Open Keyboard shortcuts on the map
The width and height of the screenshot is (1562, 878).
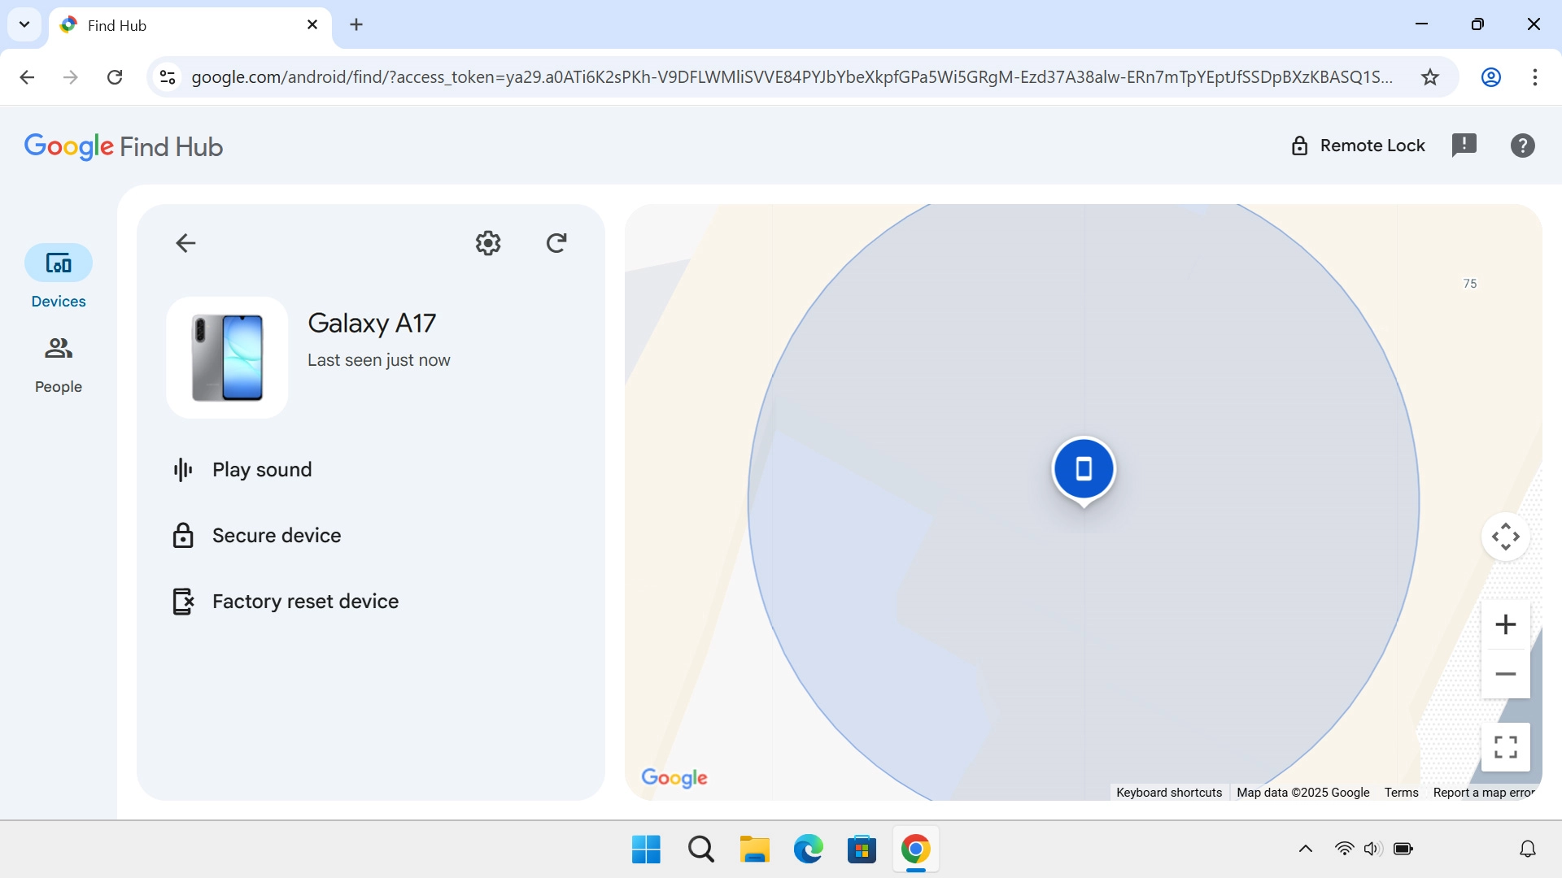[1168, 792]
